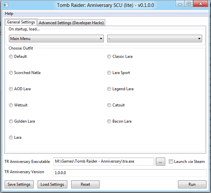This screenshot has width=211, height=193.
Task: Click Load Settings button
Action: [x=52, y=184]
